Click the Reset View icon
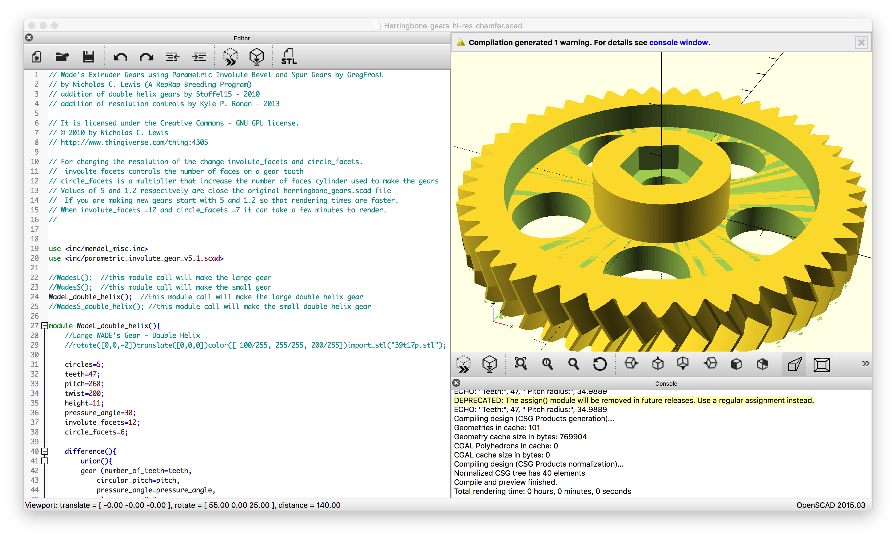Image resolution: width=896 pixels, height=539 pixels. [599, 363]
